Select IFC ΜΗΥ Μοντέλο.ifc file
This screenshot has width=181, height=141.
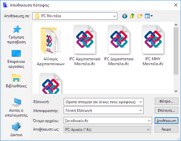point(153,46)
